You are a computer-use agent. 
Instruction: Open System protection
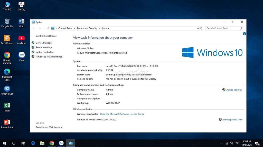45,52
